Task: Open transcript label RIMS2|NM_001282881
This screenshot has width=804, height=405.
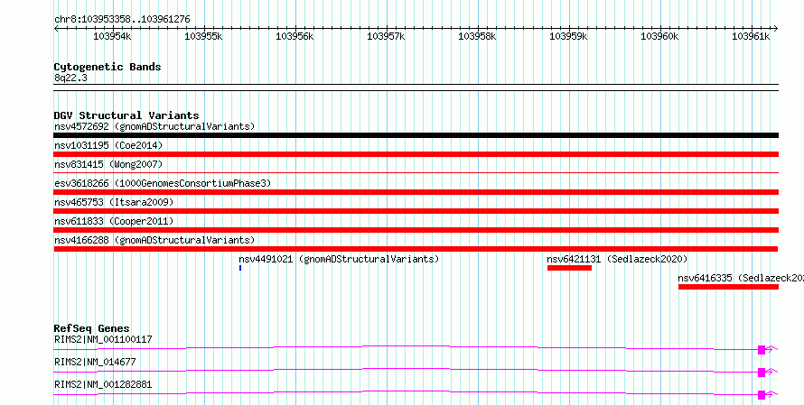Action: click(x=103, y=384)
